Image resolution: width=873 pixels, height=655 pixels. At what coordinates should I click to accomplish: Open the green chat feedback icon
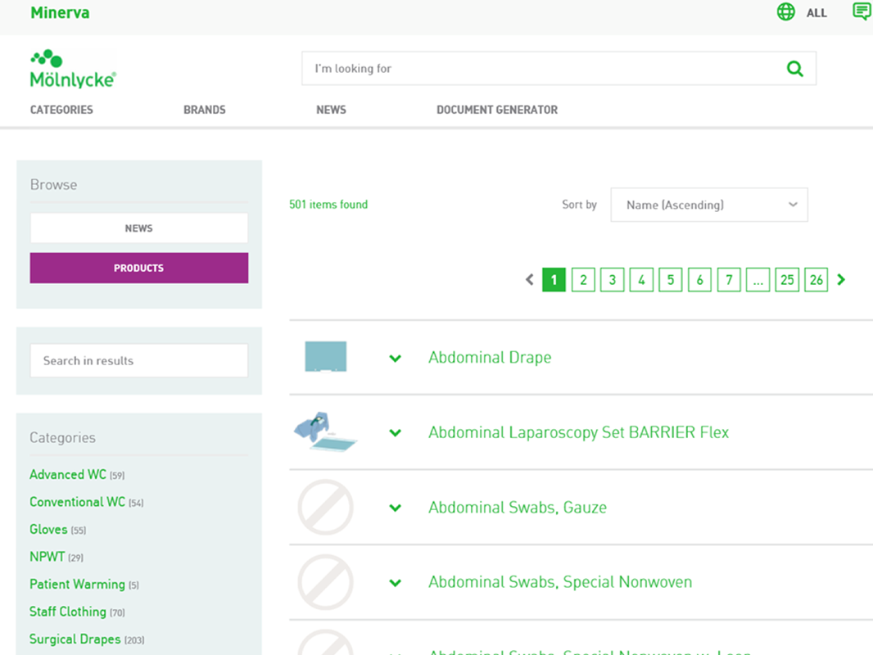(862, 11)
